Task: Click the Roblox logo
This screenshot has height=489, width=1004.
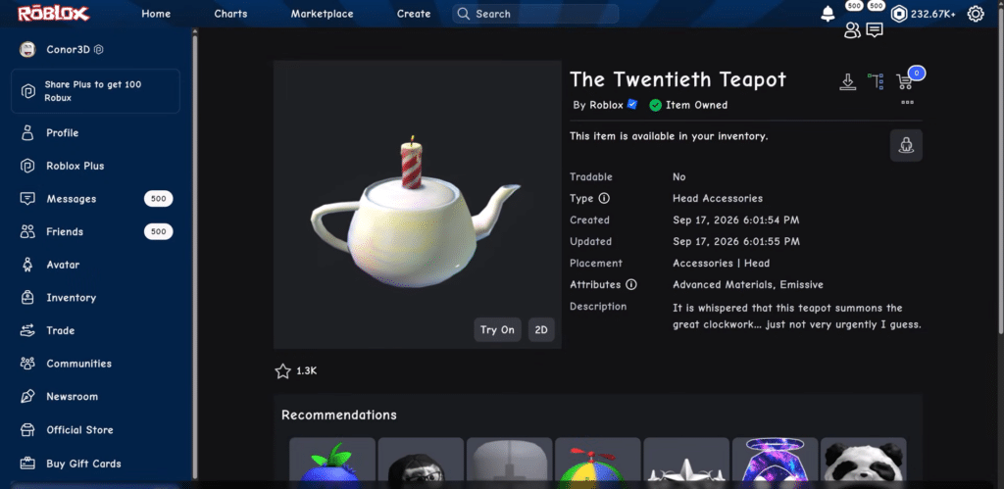Action: coord(53,14)
